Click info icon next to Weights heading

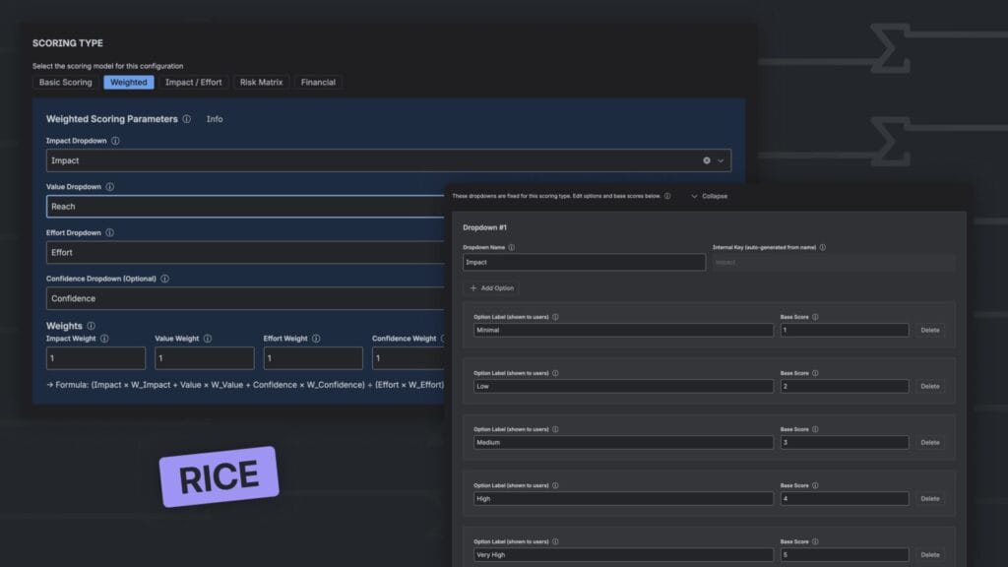tap(91, 326)
